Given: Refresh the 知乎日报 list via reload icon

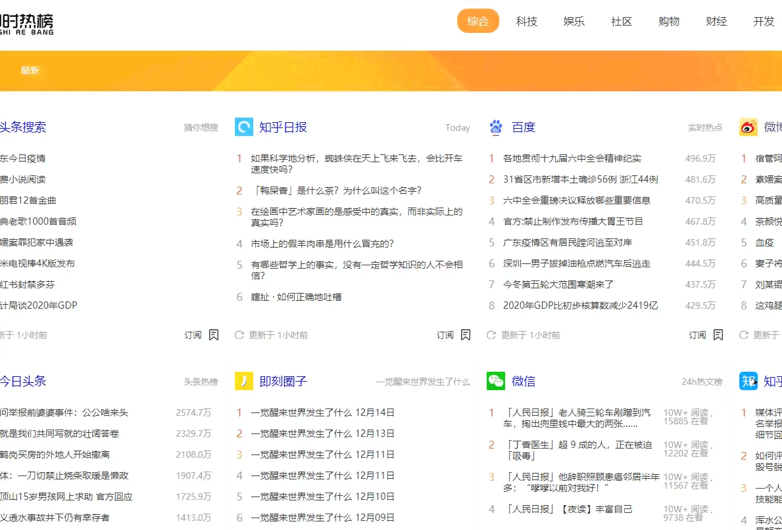Looking at the screenshot, I should [239, 335].
